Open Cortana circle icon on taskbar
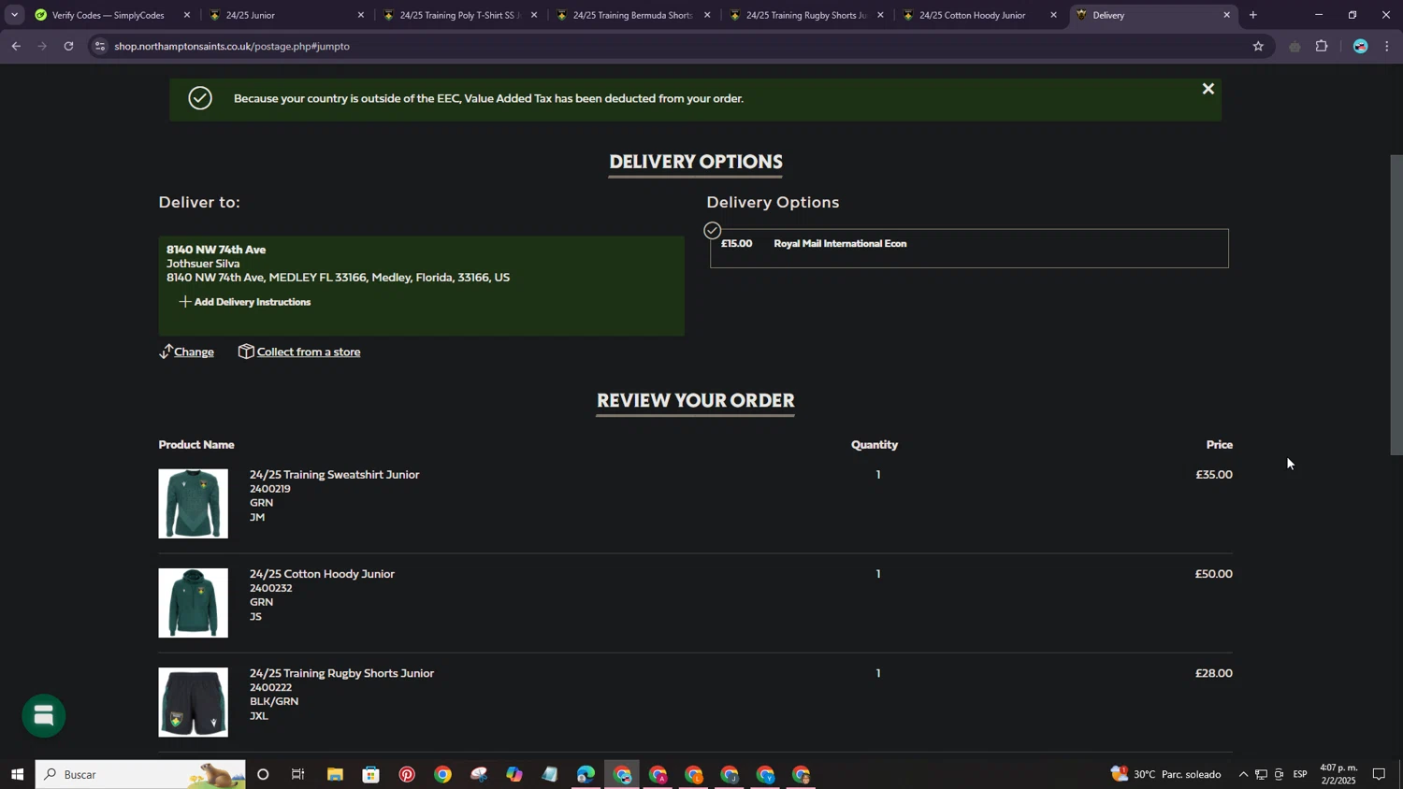 (x=263, y=774)
